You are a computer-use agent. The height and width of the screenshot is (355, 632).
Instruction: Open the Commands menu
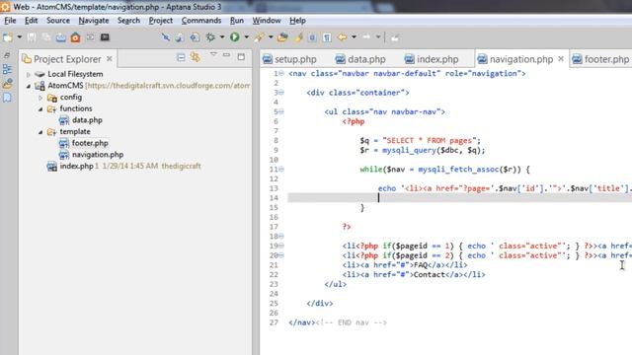coord(201,21)
